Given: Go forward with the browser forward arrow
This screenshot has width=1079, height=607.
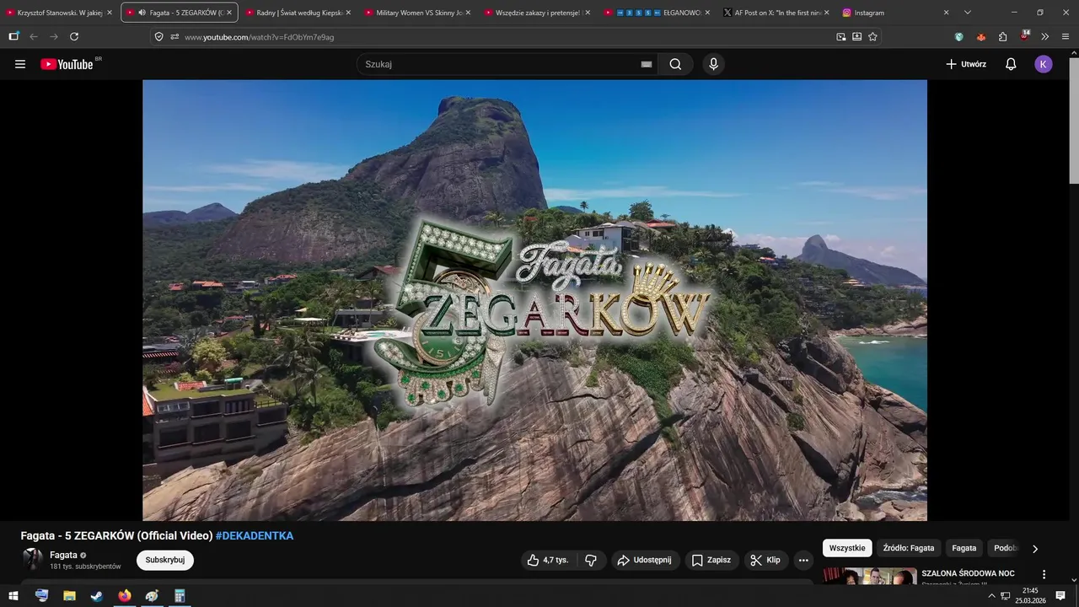Looking at the screenshot, I should (54, 36).
